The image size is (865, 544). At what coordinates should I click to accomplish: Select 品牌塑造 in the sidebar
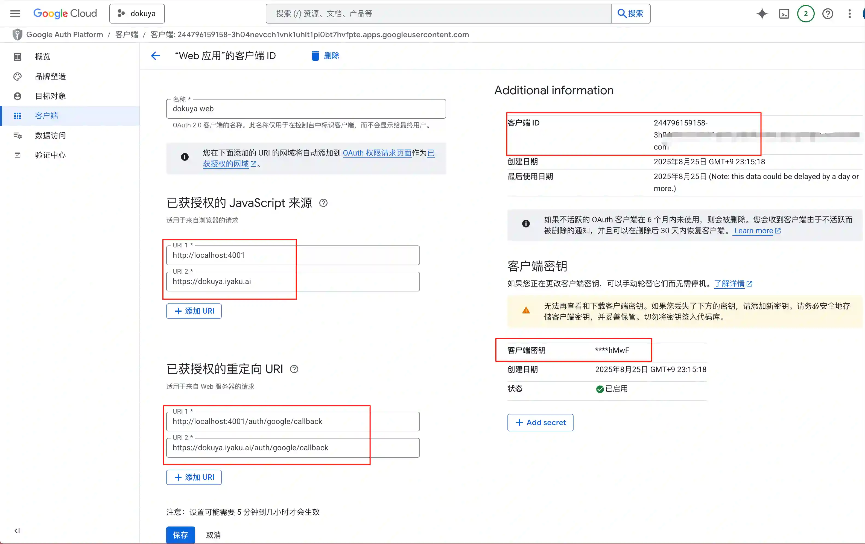coord(50,76)
